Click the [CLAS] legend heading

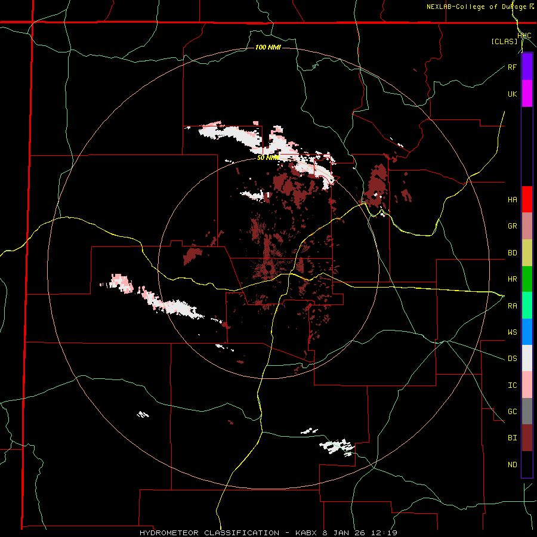point(504,41)
